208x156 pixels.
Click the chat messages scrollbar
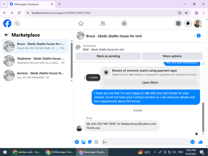[203, 117]
